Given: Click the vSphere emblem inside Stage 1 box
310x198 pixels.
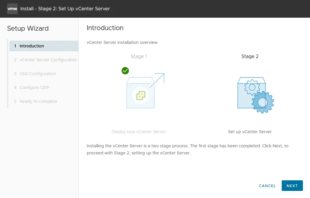Looking at the screenshot, I should pos(141,95).
